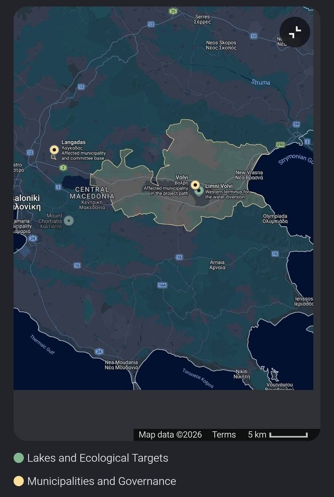Select the Langadas yellow map pin

tap(54, 149)
